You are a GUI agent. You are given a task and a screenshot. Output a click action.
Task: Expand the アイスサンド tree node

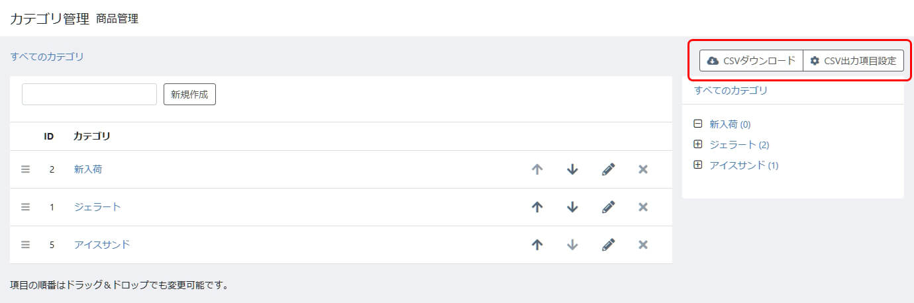tap(697, 165)
